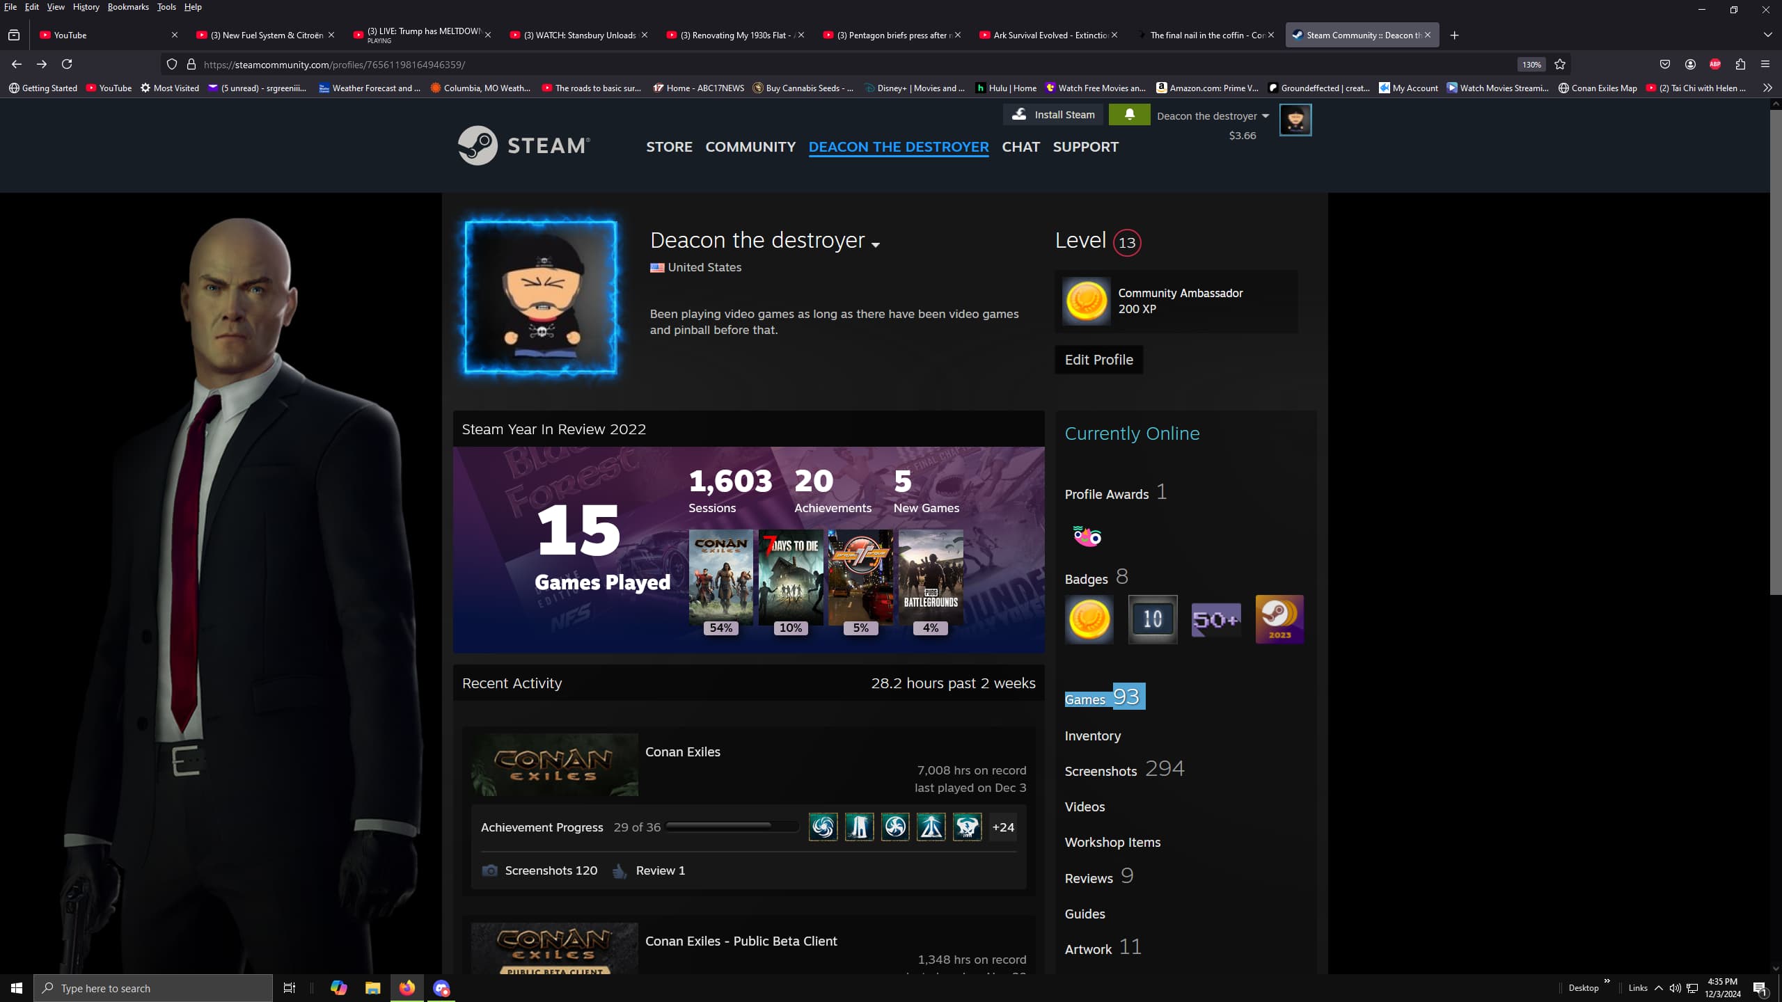Open Firefox Bookmarks menu

pyautogui.click(x=128, y=7)
